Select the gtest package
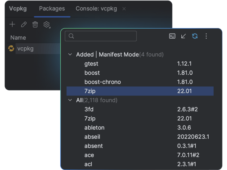Viewport: 227px width, 170px height. click(x=91, y=64)
